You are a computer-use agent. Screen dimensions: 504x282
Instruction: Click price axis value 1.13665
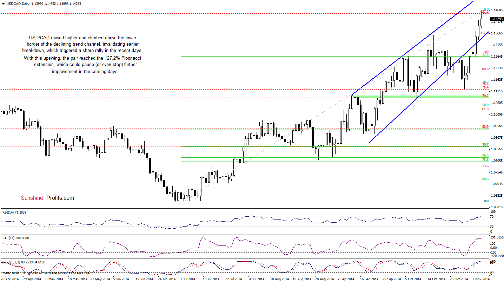click(496, 33)
